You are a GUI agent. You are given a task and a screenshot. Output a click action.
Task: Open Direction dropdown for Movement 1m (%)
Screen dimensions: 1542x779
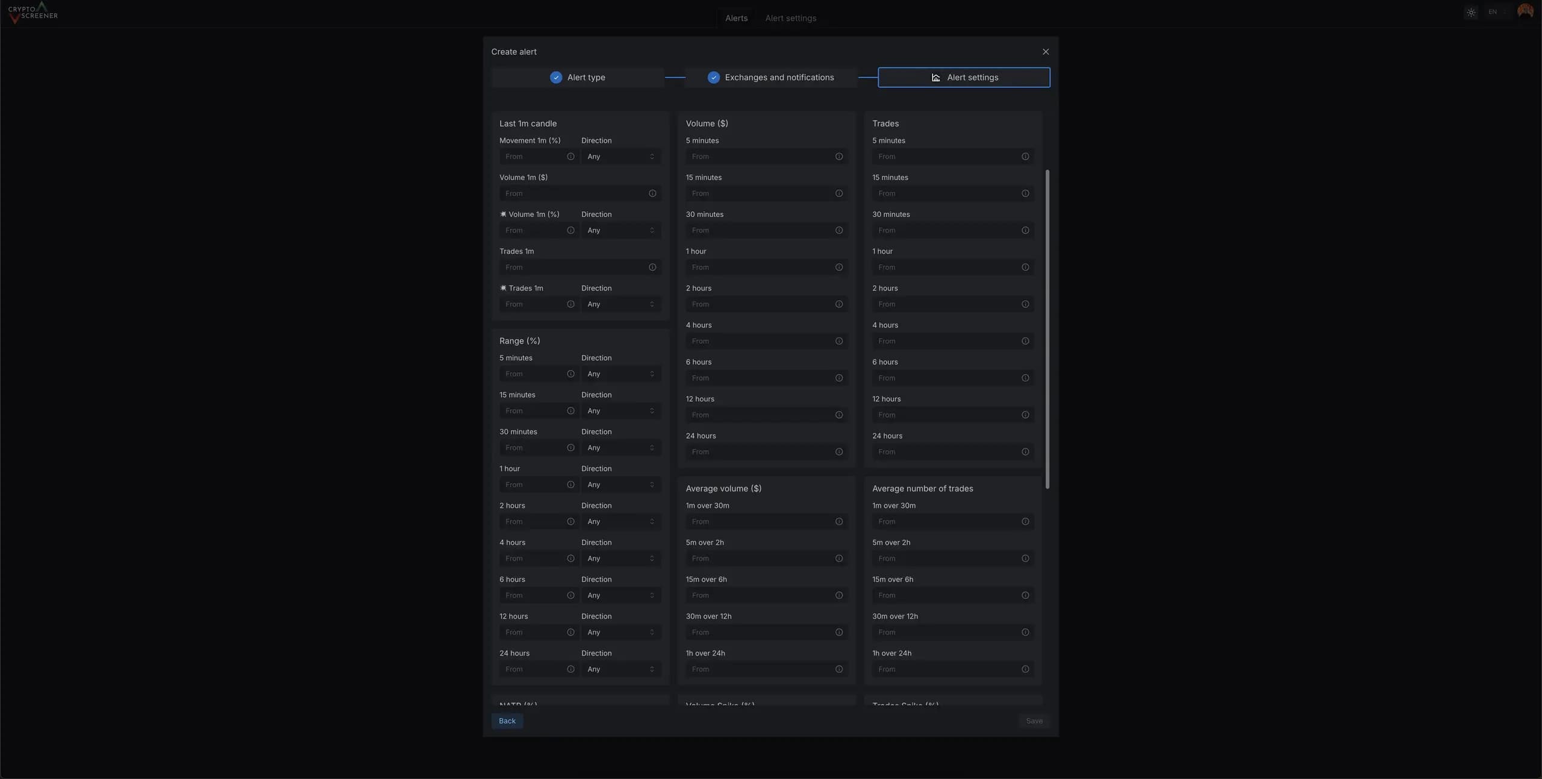tap(620, 157)
